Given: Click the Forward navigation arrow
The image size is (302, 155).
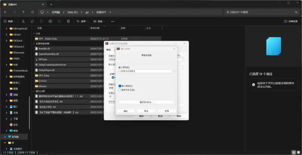Looking at the screenshot, I should pyautogui.click(x=14, y=12).
